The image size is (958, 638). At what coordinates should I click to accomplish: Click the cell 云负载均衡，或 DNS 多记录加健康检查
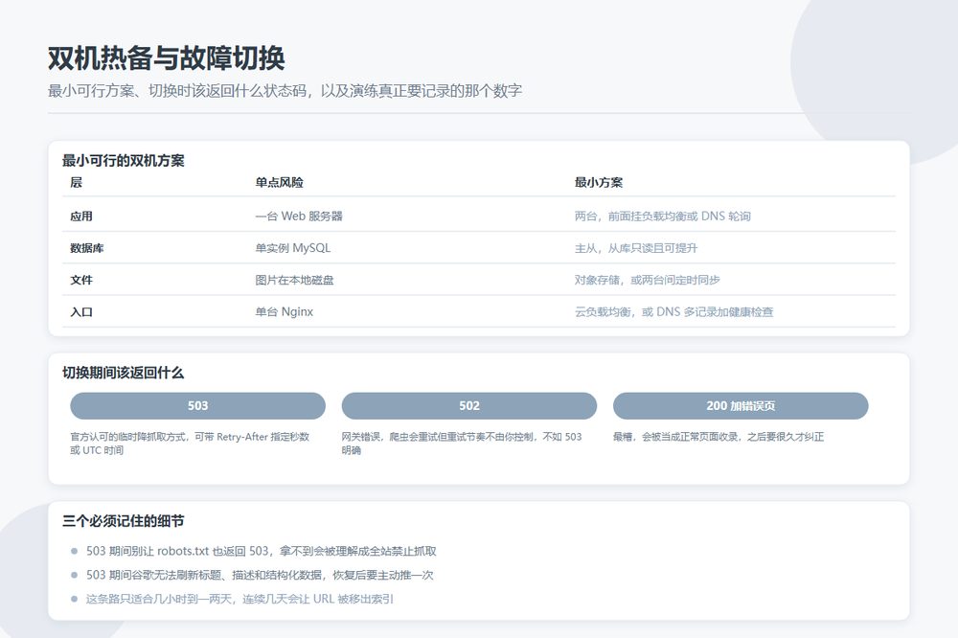673,311
